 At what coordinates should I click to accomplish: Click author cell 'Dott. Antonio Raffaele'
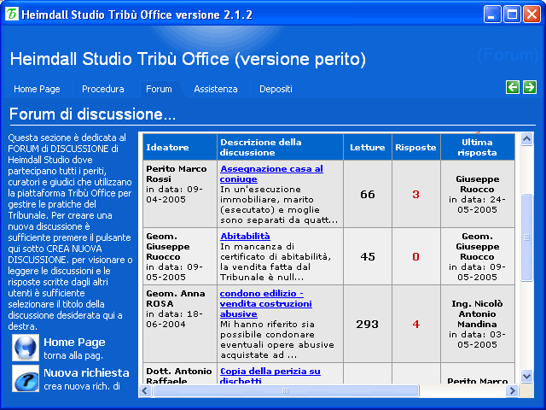(x=180, y=374)
